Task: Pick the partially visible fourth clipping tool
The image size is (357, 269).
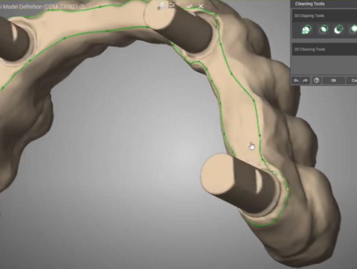Action: point(353,30)
